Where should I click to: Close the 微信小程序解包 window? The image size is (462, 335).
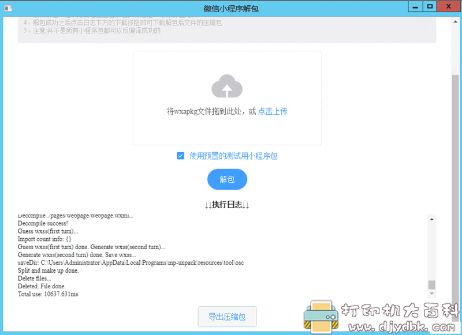click(x=449, y=7)
